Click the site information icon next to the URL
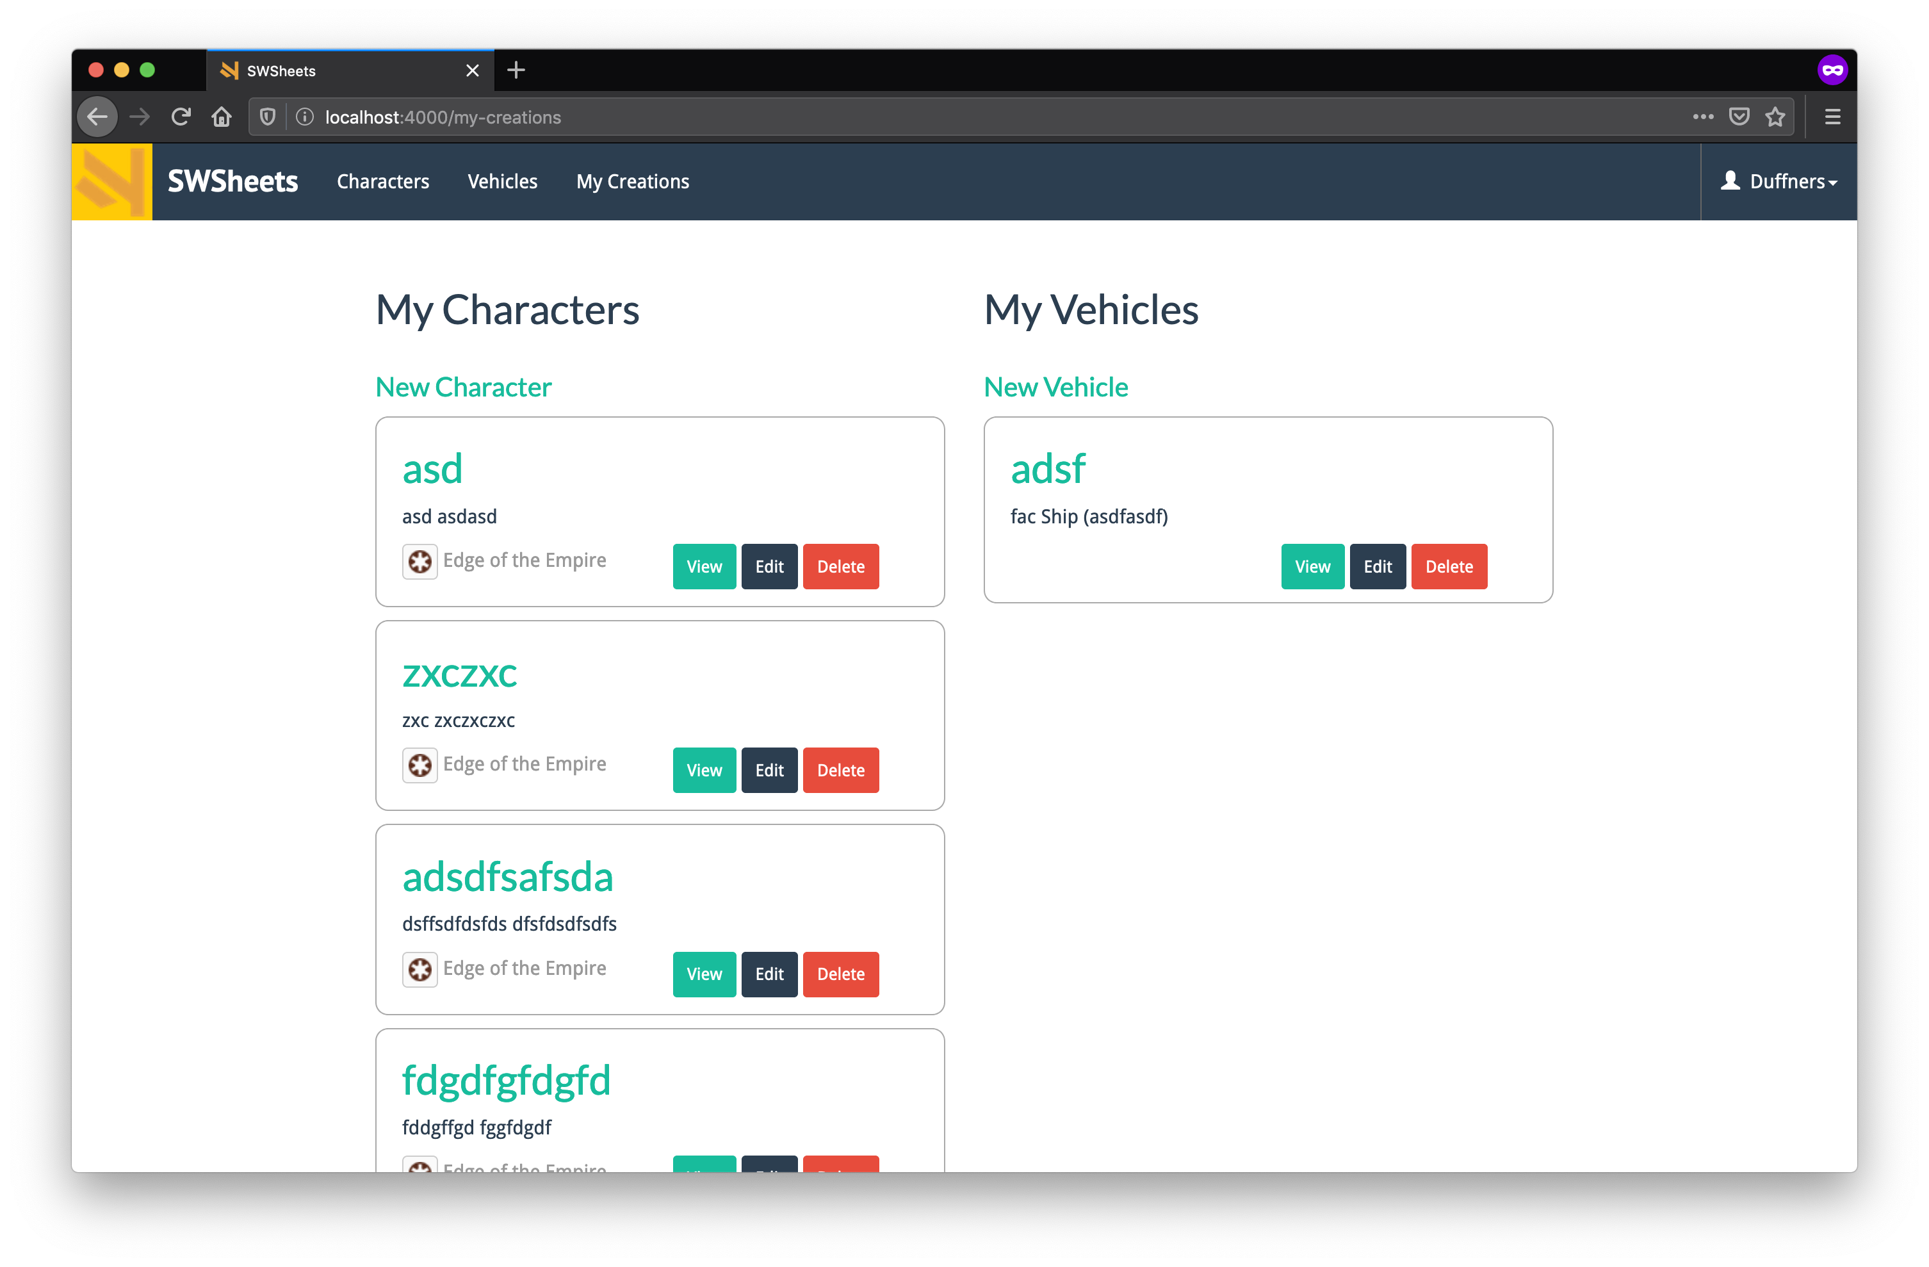Viewport: 1929px width, 1267px height. (304, 117)
